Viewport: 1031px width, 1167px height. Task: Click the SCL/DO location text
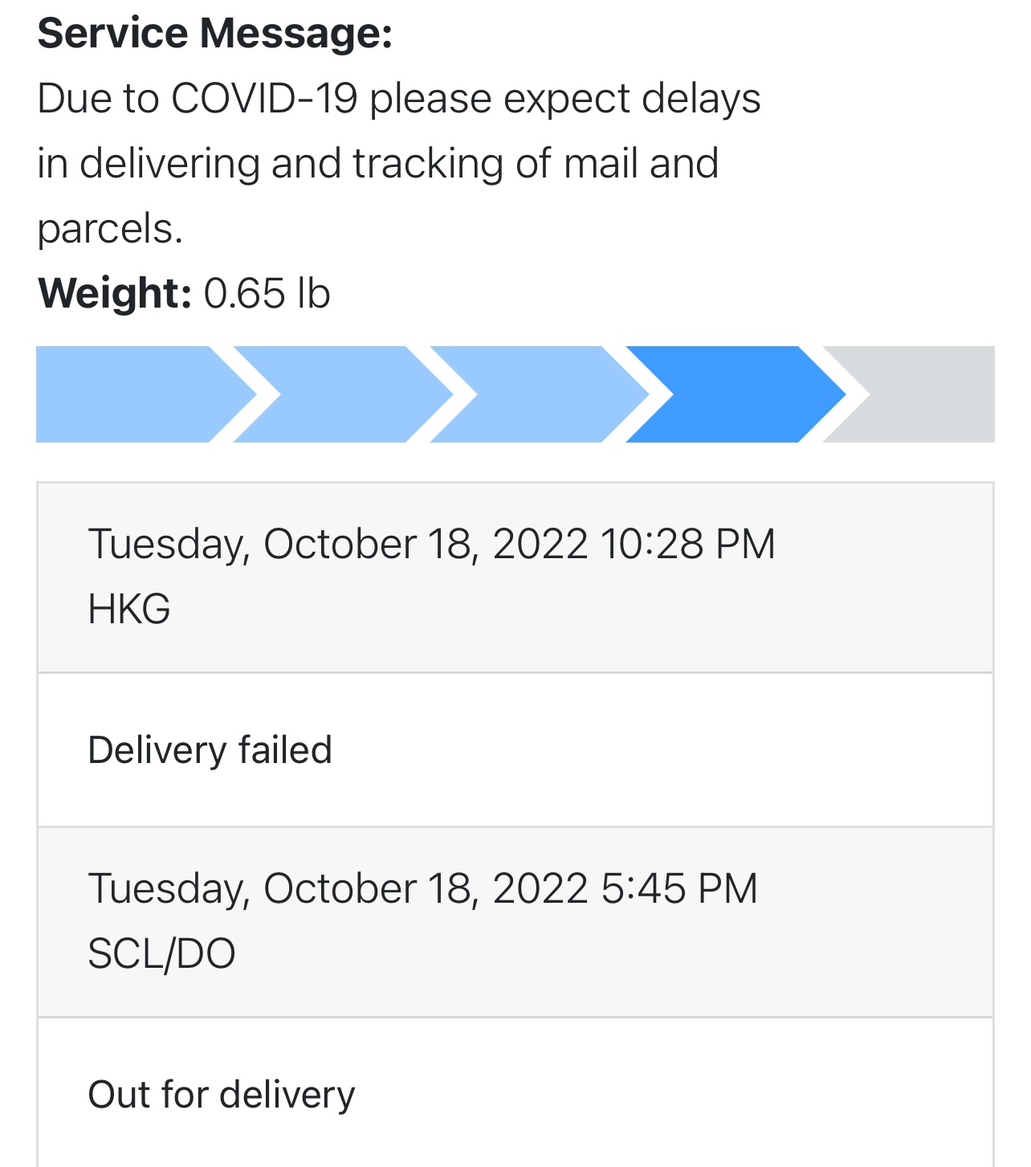tap(161, 954)
